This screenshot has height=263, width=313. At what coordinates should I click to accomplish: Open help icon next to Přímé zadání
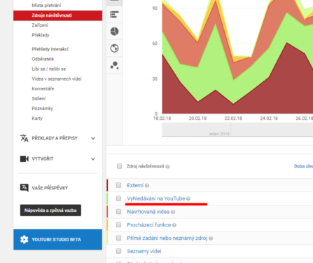coord(211,238)
